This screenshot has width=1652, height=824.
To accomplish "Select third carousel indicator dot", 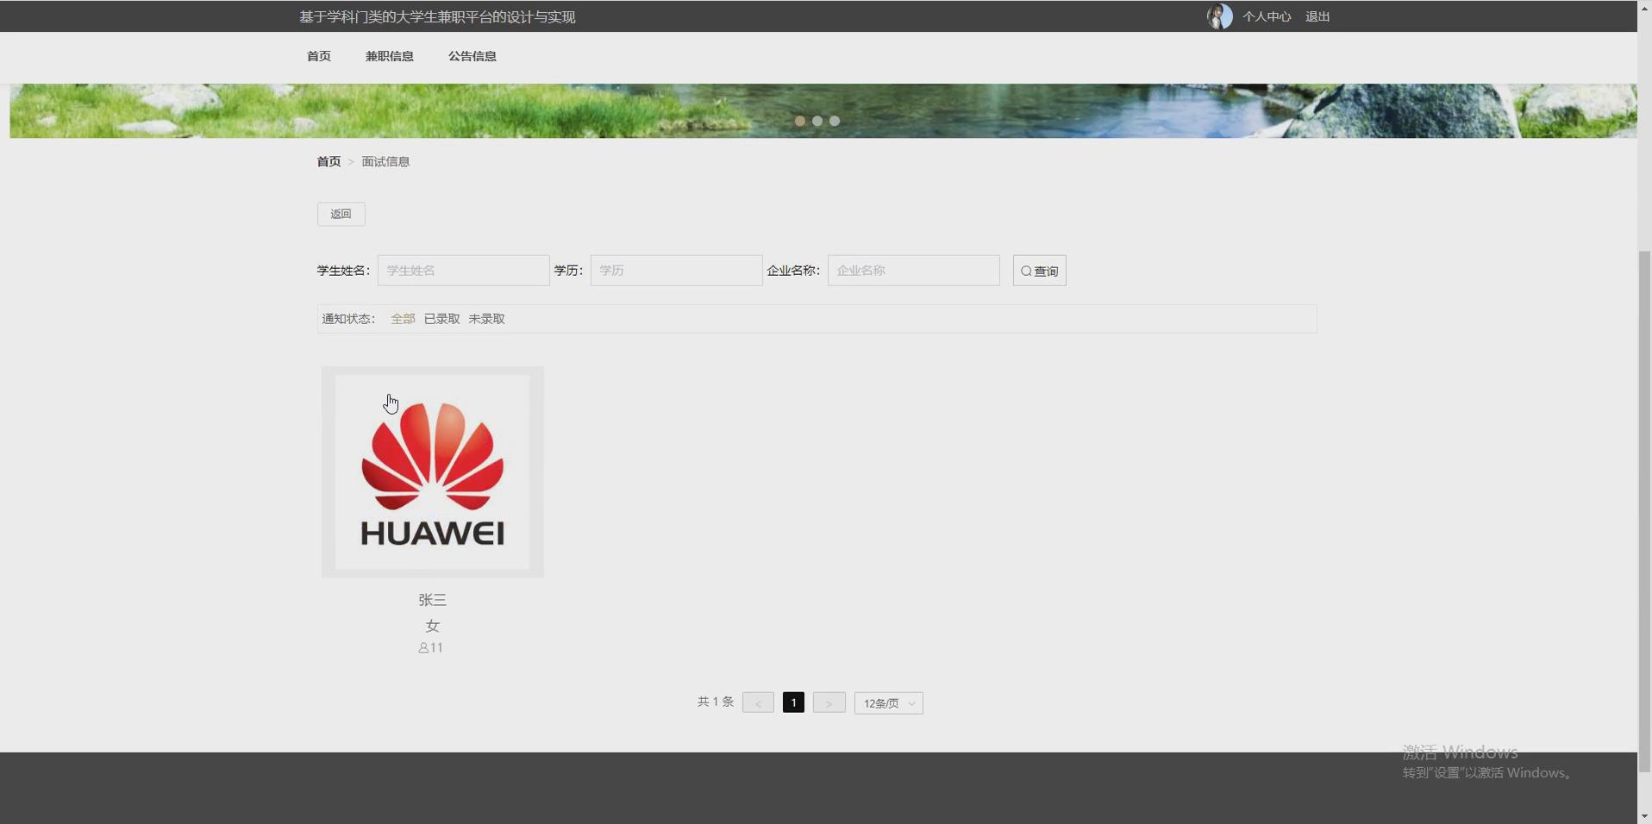I will click(x=835, y=121).
